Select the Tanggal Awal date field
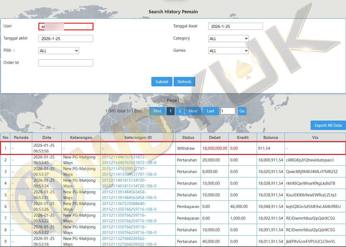346x247 pixels. 235,26
